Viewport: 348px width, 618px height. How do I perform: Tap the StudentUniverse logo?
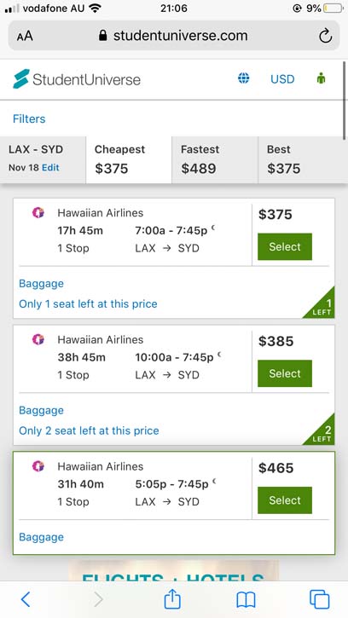(x=77, y=79)
